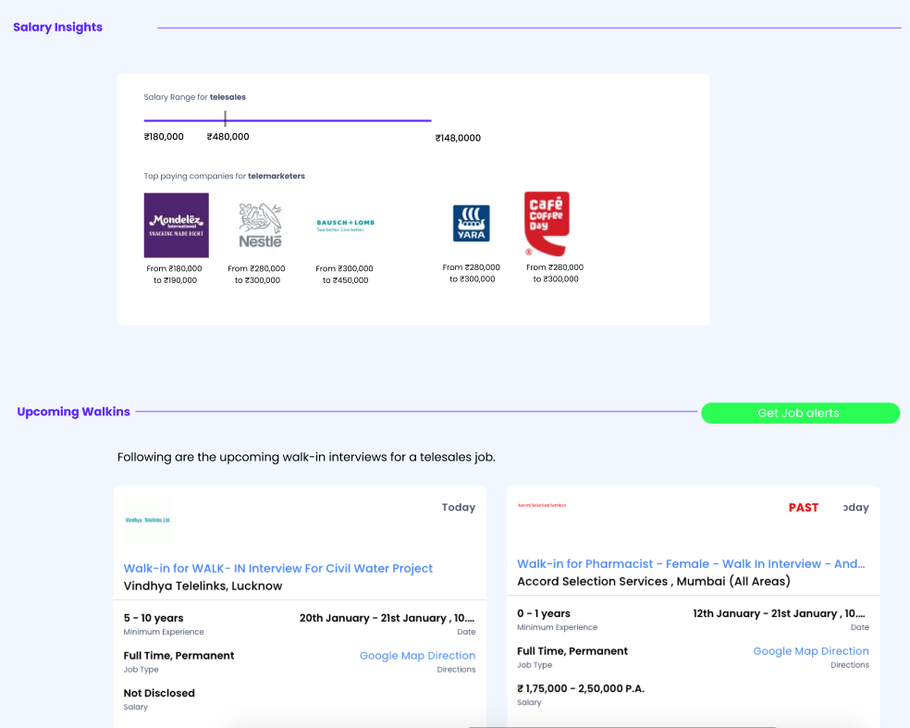This screenshot has width=910, height=728.
Task: Click Mondelez salary From ₹180,000 to ₹190,000
Action: point(174,274)
